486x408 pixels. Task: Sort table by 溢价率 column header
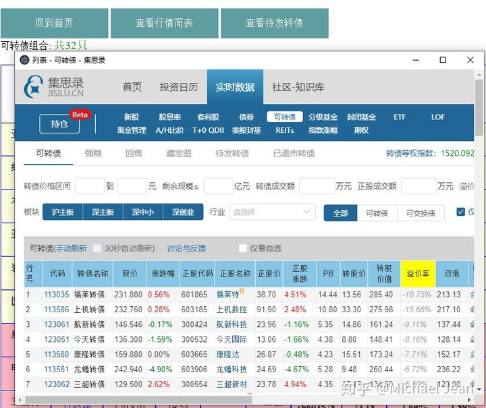[x=418, y=274]
